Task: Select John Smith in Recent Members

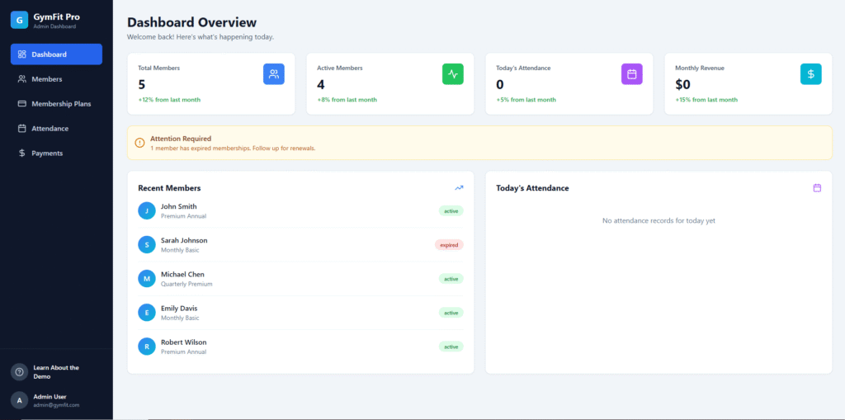Action: [x=179, y=207]
